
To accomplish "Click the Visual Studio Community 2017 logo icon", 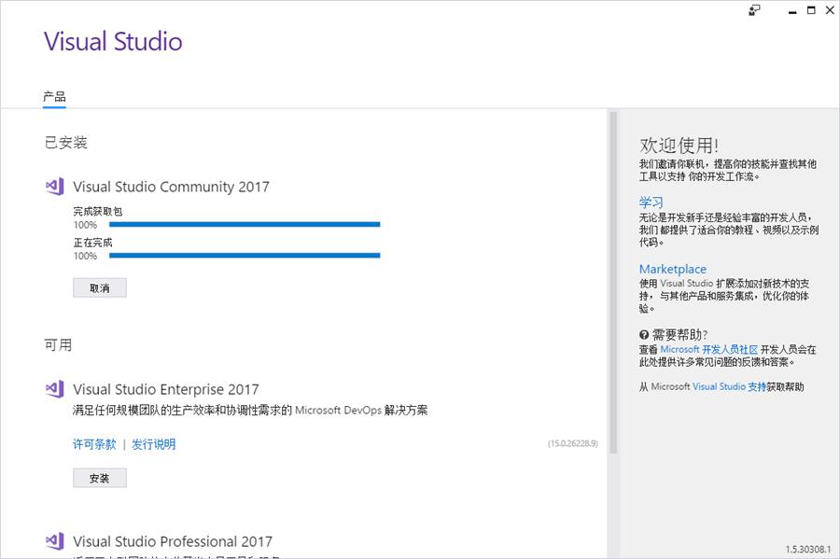I will click(55, 187).
